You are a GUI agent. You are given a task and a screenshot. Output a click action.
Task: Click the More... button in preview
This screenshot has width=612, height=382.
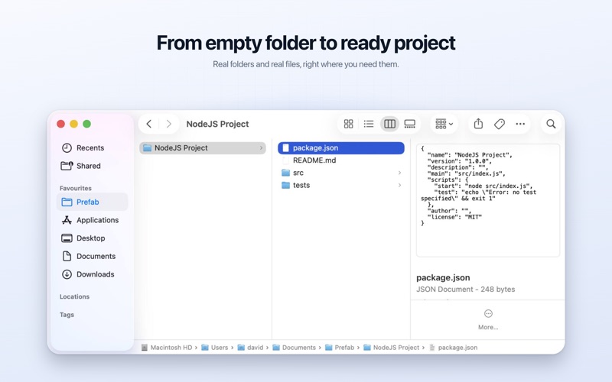click(x=488, y=319)
